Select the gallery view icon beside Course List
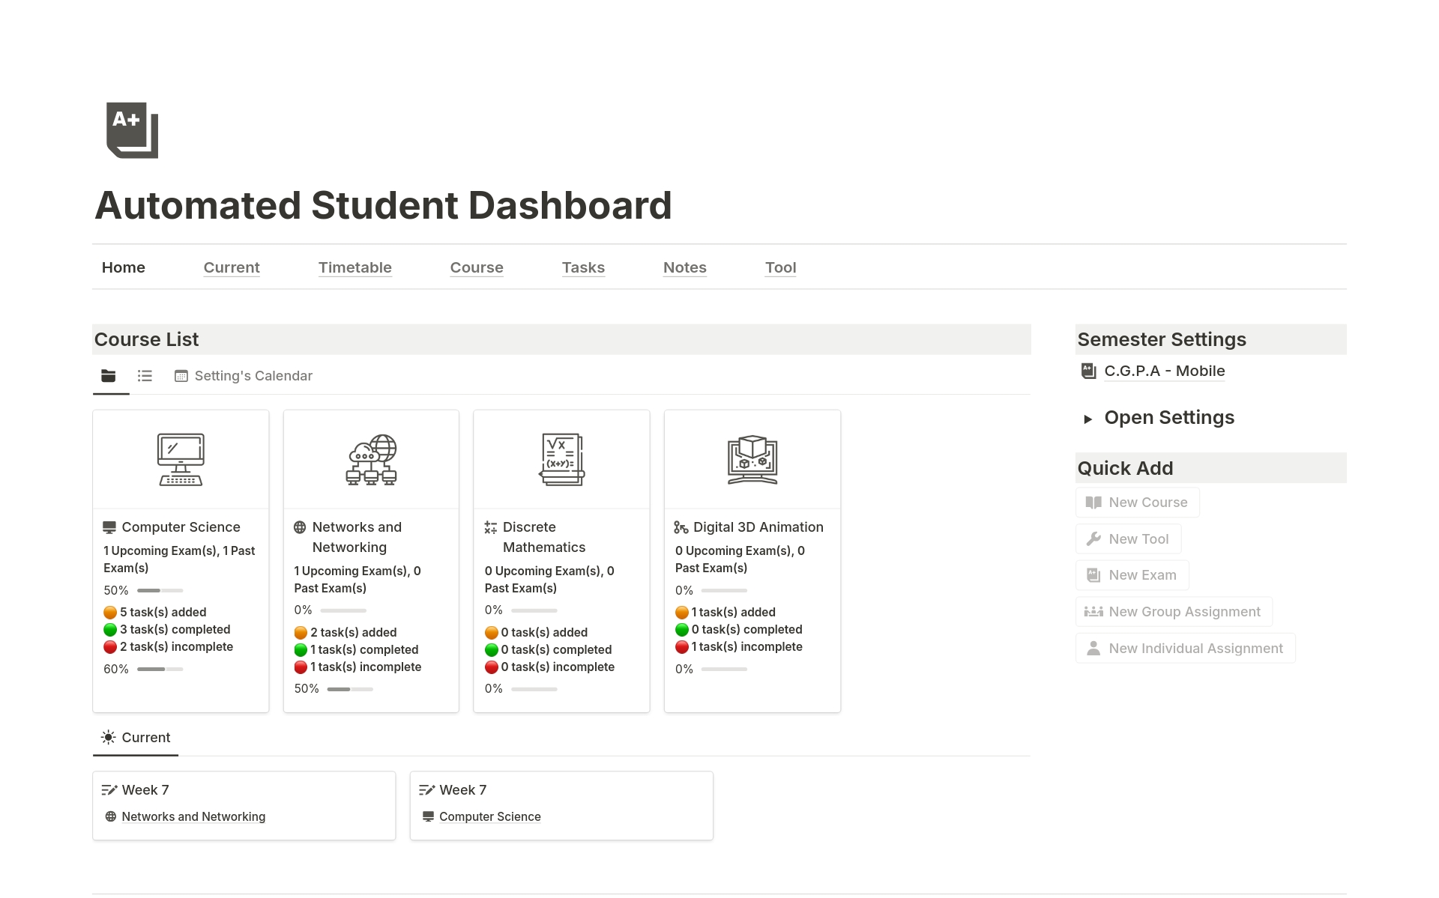The image size is (1439, 898). pyautogui.click(x=109, y=376)
